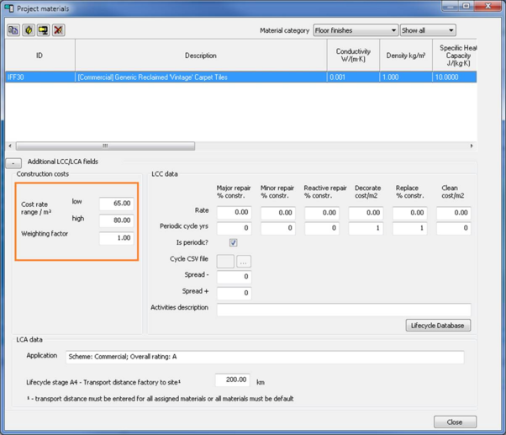The width and height of the screenshot is (506, 435).
Task: Click the Description column header
Action: (200, 56)
